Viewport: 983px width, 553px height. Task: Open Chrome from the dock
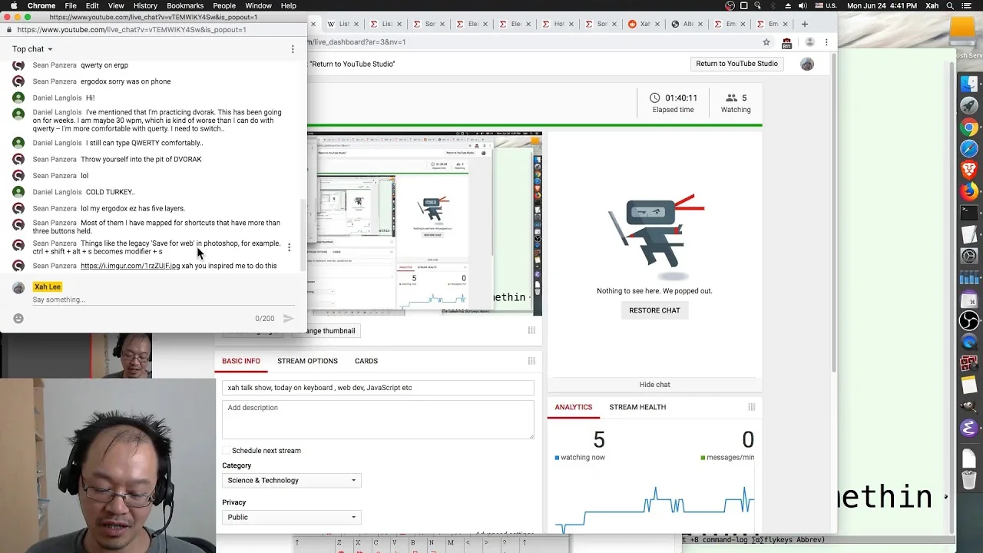point(969,127)
